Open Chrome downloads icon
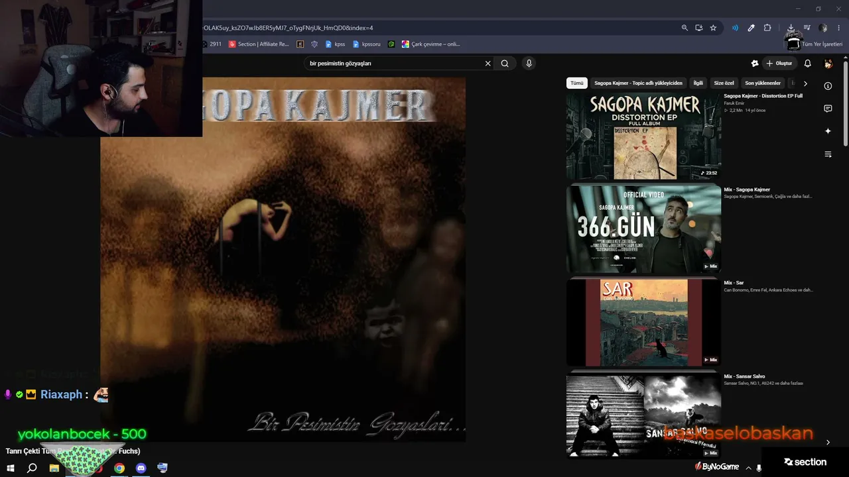The image size is (849, 477). tap(791, 28)
